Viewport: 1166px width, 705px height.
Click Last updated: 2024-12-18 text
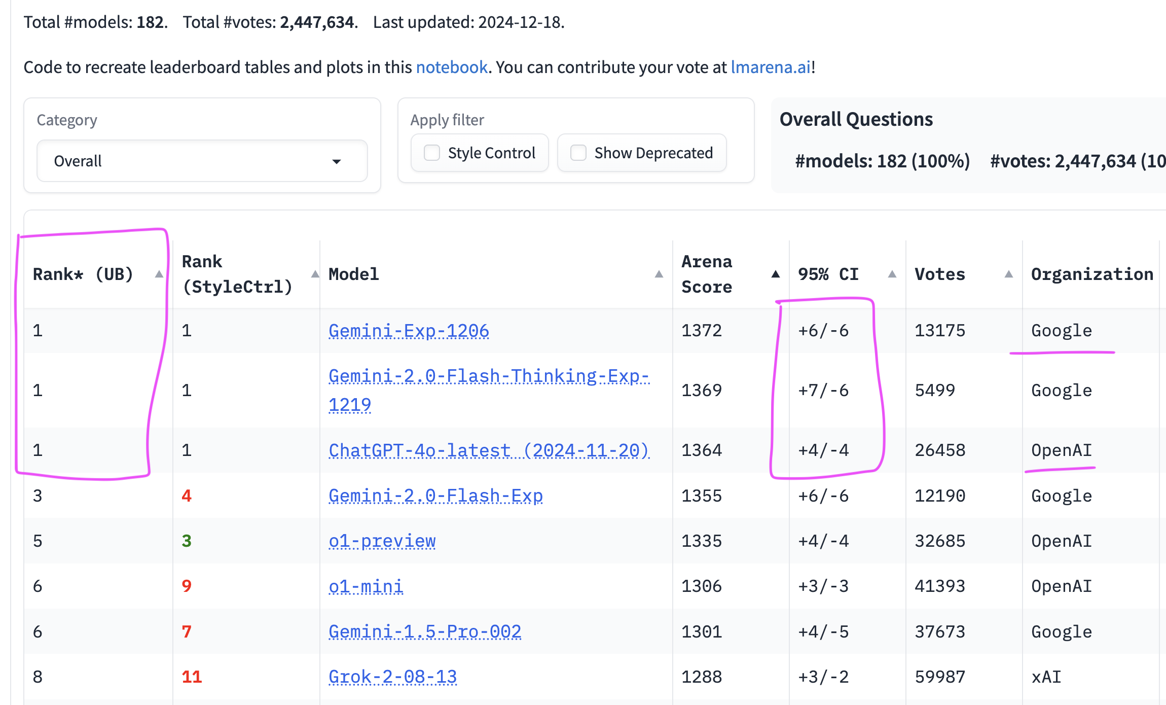[x=468, y=22]
